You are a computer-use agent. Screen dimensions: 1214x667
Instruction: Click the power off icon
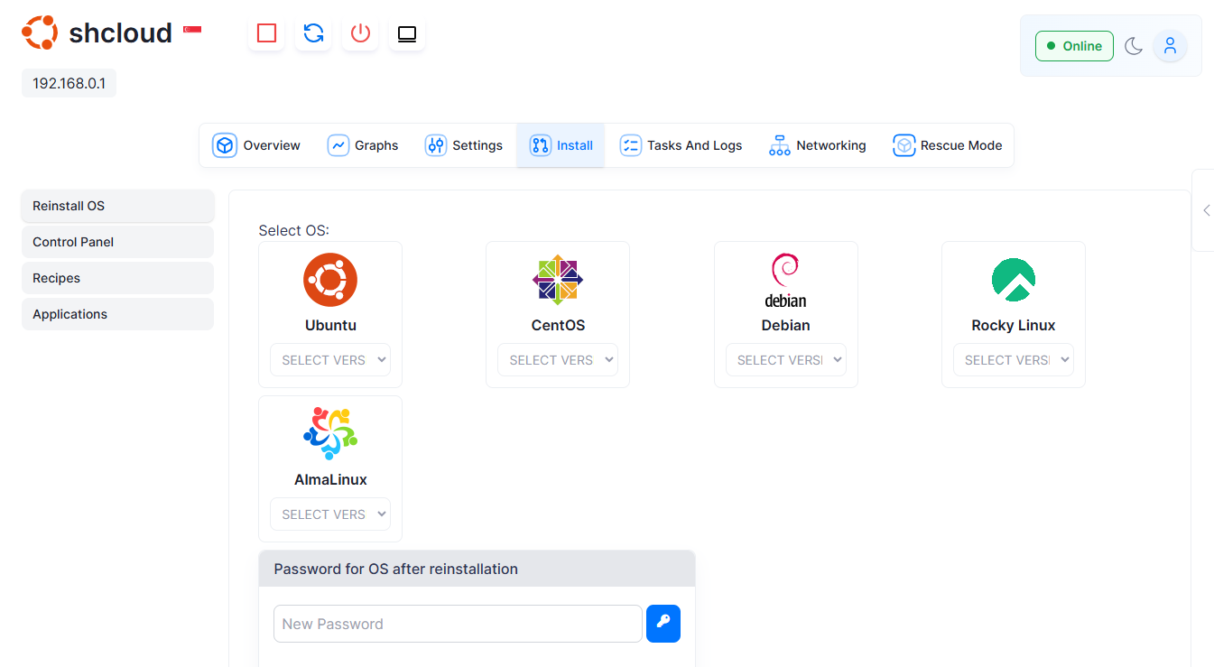359,32
